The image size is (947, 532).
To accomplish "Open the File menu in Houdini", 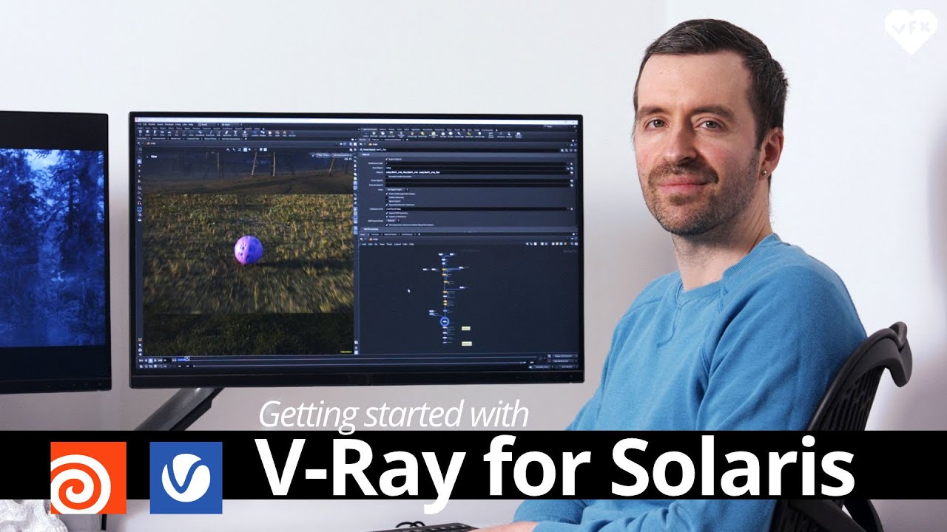I will [x=139, y=124].
